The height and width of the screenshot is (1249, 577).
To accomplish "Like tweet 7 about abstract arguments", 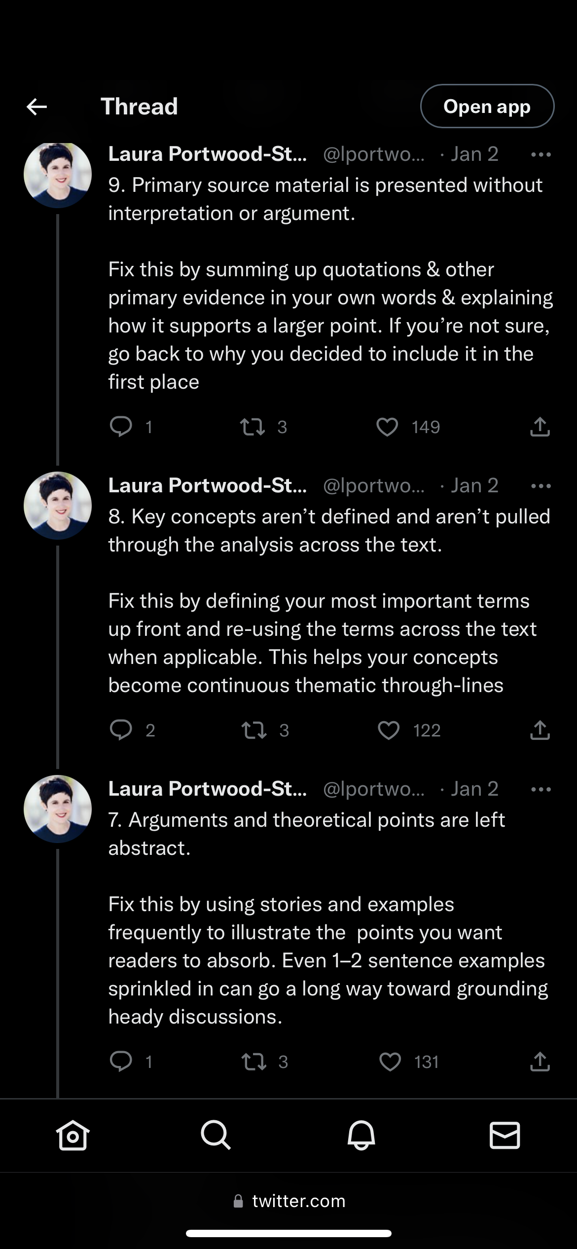I will (390, 1062).
